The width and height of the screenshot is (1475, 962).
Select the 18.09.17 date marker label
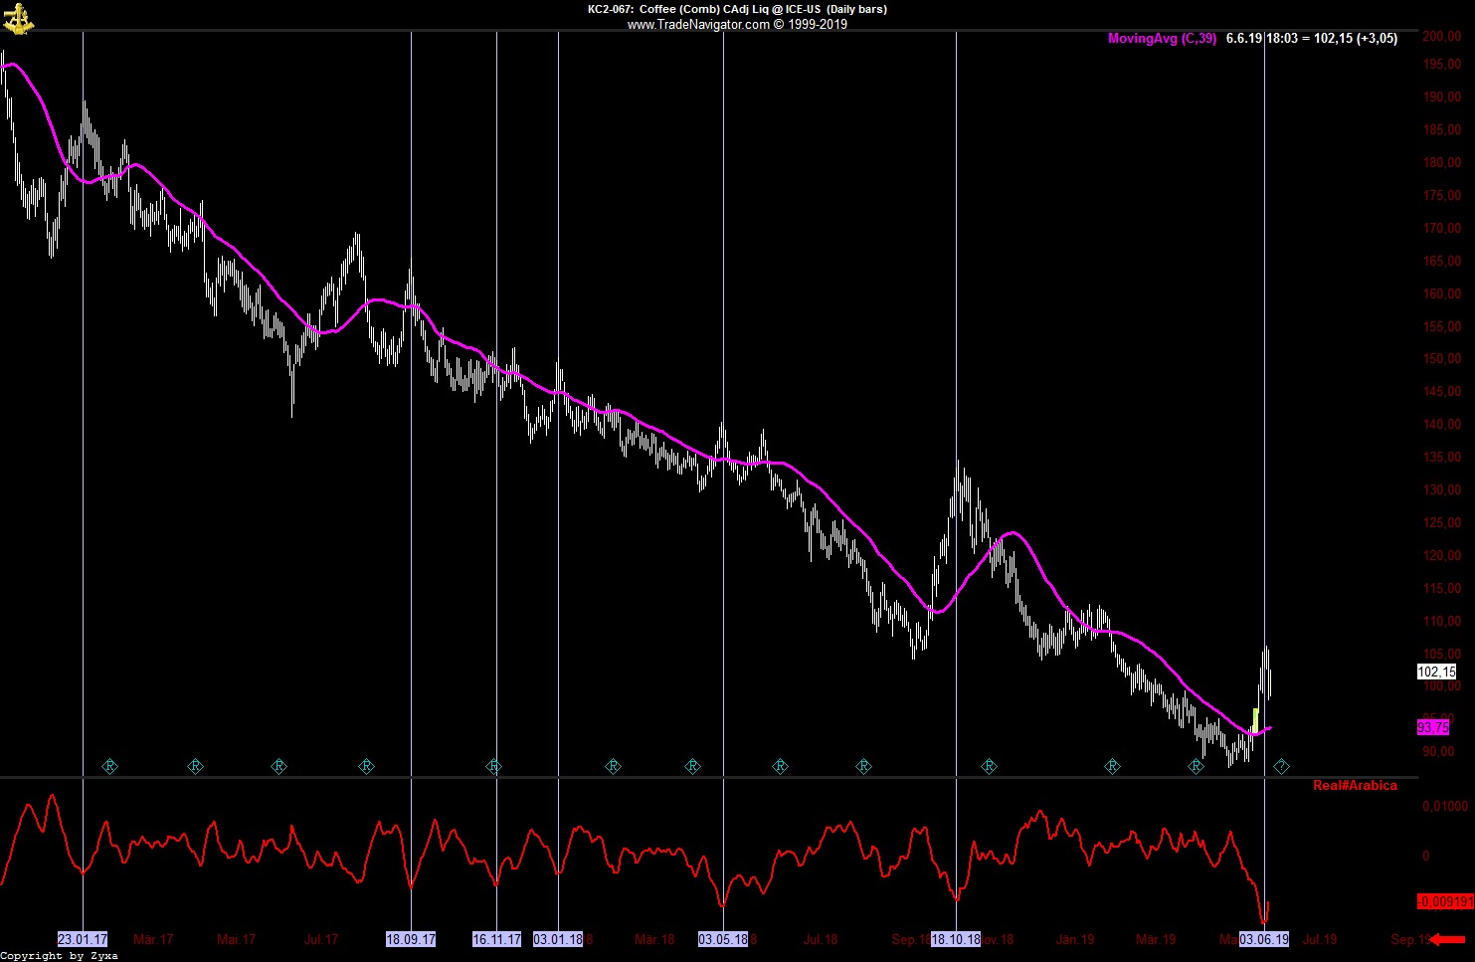pos(411,939)
